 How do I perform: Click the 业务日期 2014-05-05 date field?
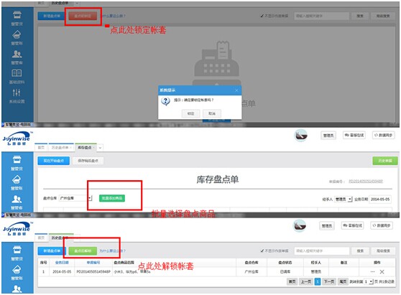coord(380,200)
